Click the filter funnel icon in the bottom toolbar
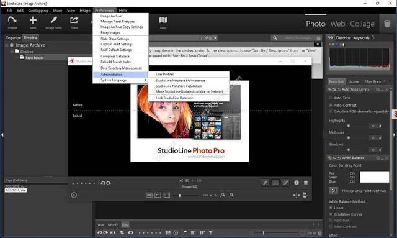 210,232
